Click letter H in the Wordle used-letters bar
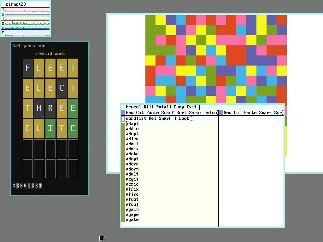 click(x=25, y=186)
